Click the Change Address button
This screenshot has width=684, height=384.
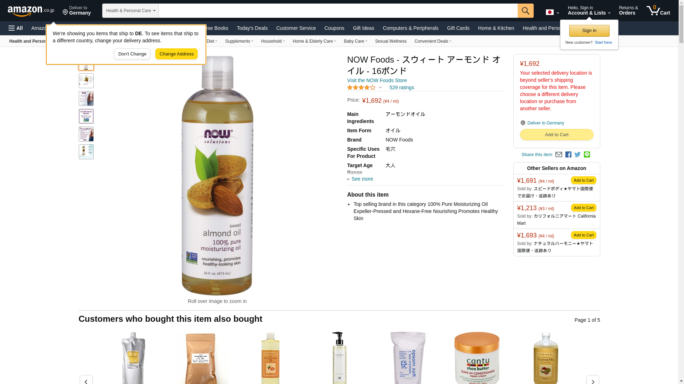tap(176, 54)
